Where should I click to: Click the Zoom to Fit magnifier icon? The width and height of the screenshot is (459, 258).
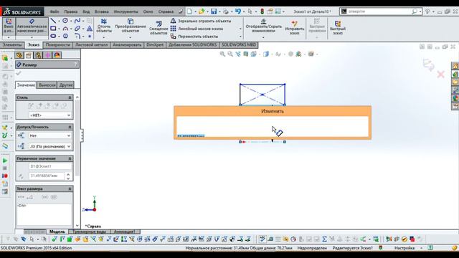(x=222, y=54)
